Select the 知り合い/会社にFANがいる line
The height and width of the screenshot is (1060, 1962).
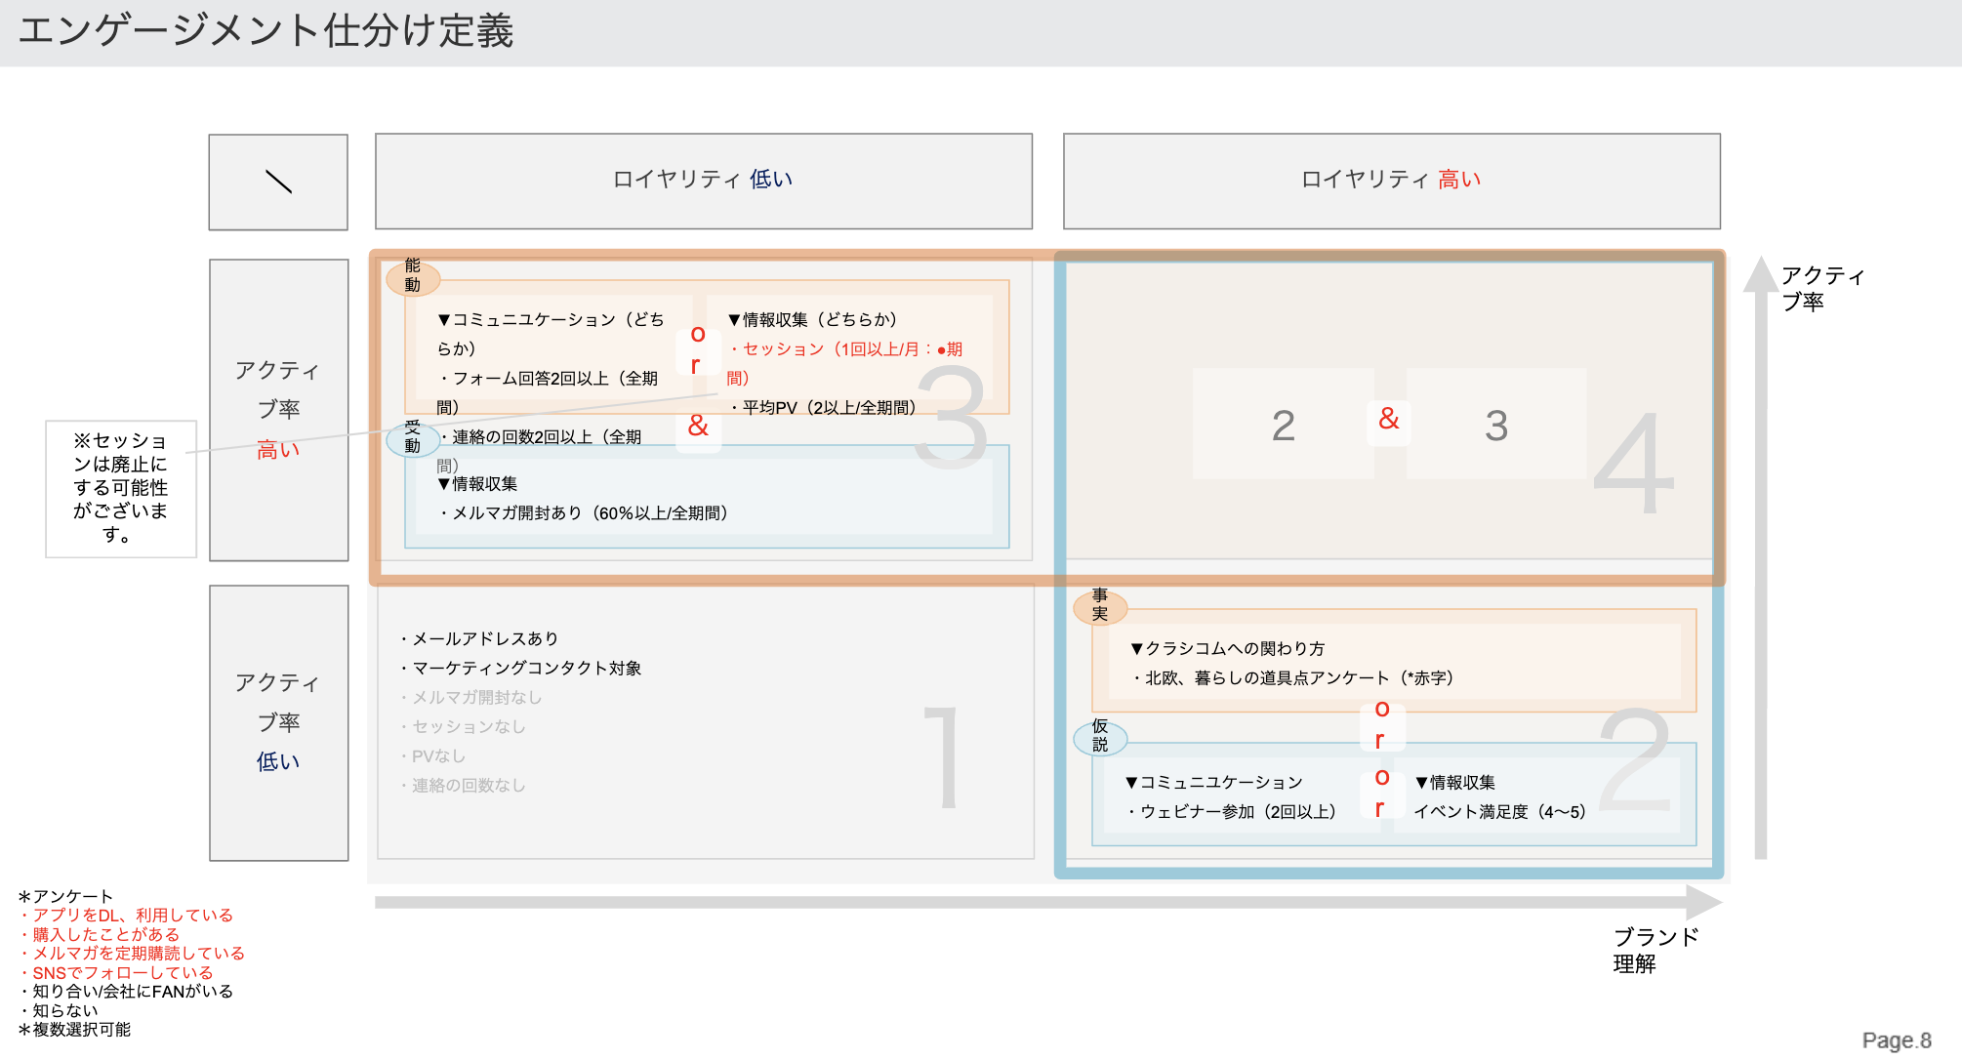(x=126, y=992)
